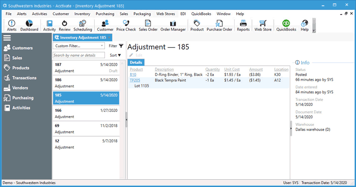Open Vendors in the sidebar

16,88
